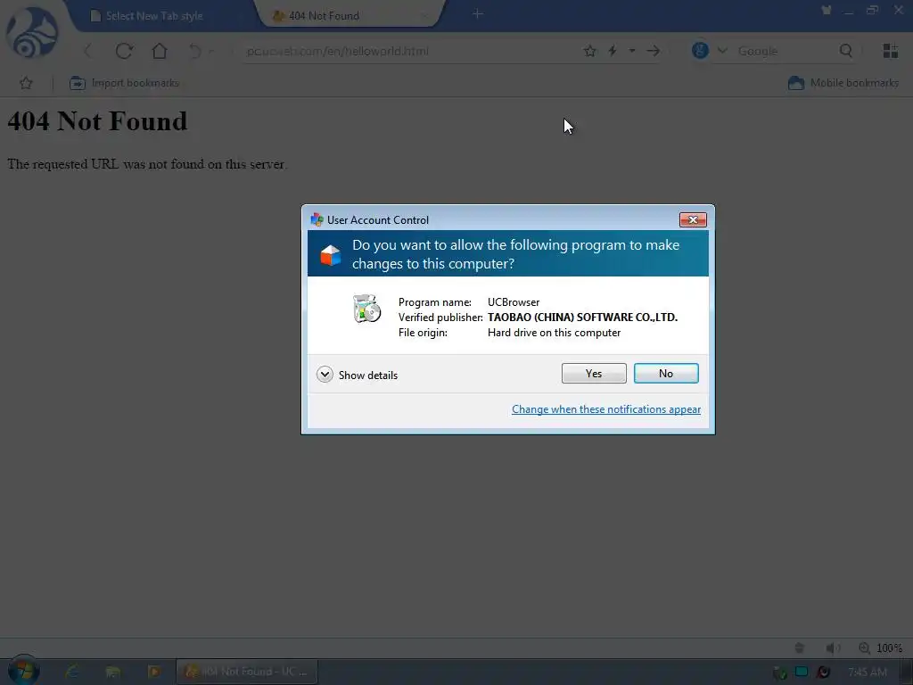Open the Windows Start menu orb
Screen dimensions: 913x685
click(23, 671)
